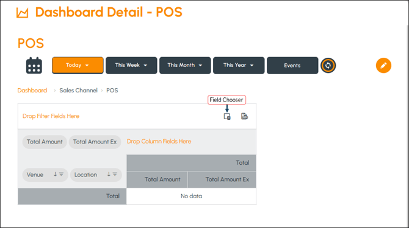
Task: Click the No data cell
Action: click(191, 196)
